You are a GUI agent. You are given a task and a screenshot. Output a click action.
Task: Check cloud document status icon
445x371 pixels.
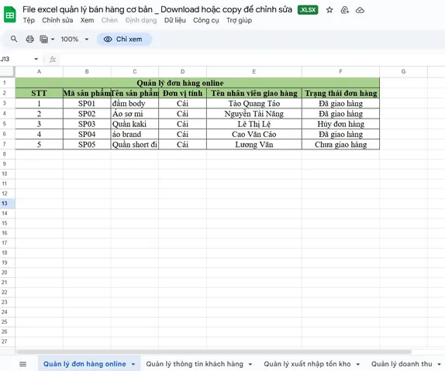pos(360,10)
